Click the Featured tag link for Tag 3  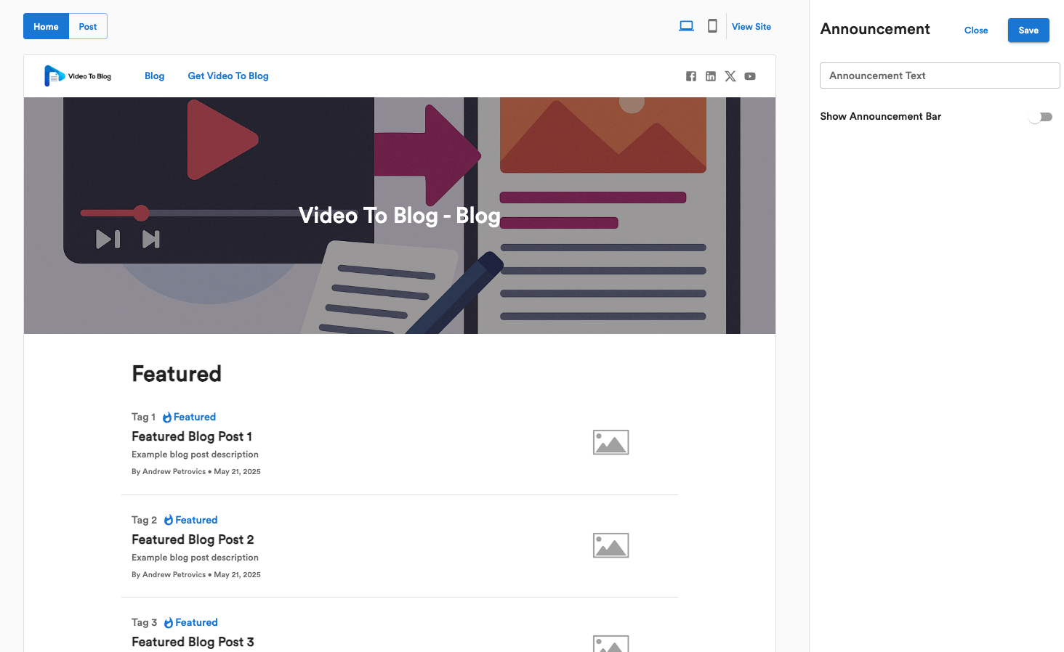pos(196,622)
